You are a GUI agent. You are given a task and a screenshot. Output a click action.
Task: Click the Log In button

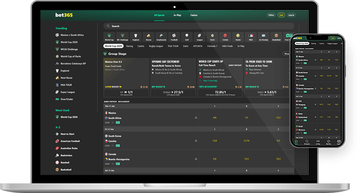[291, 15]
